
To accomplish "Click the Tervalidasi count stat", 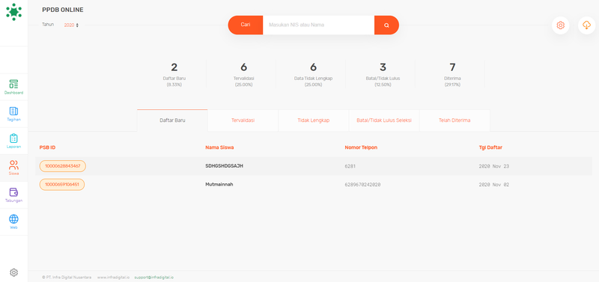I will point(244,74).
